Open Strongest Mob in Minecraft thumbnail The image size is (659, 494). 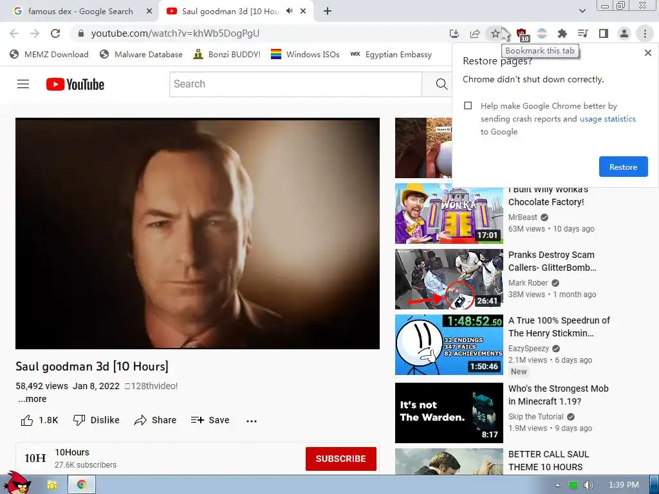(x=449, y=413)
